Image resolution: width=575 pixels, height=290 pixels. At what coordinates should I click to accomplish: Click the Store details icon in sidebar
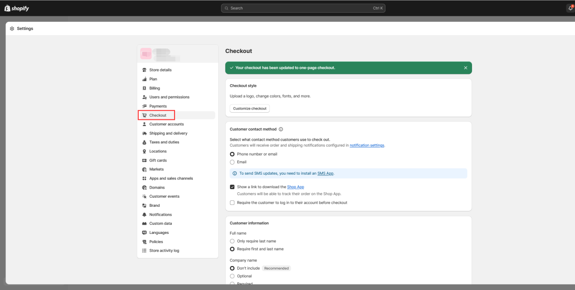[145, 70]
